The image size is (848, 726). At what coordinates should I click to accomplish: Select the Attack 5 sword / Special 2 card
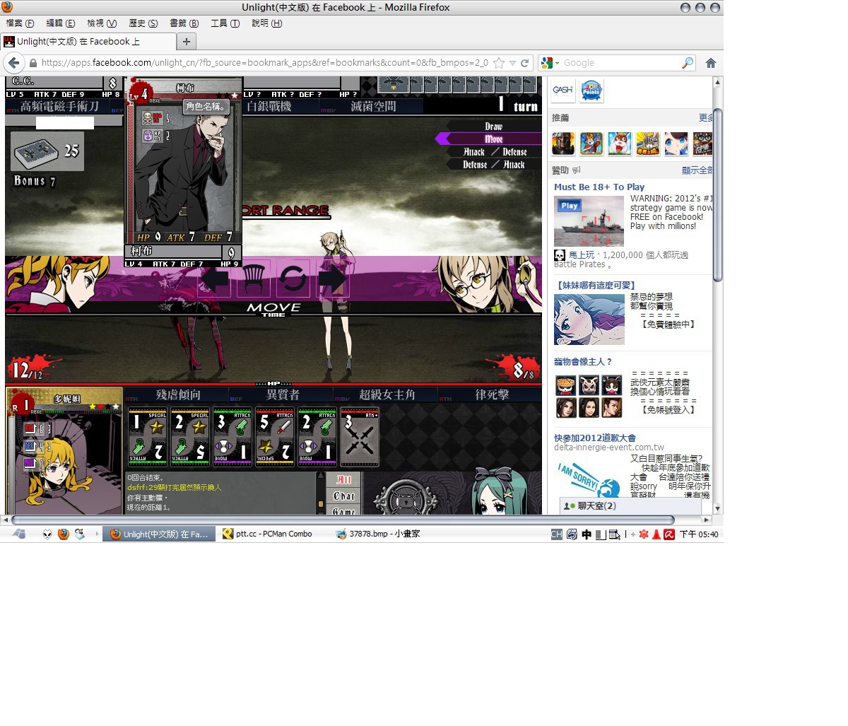click(x=275, y=437)
